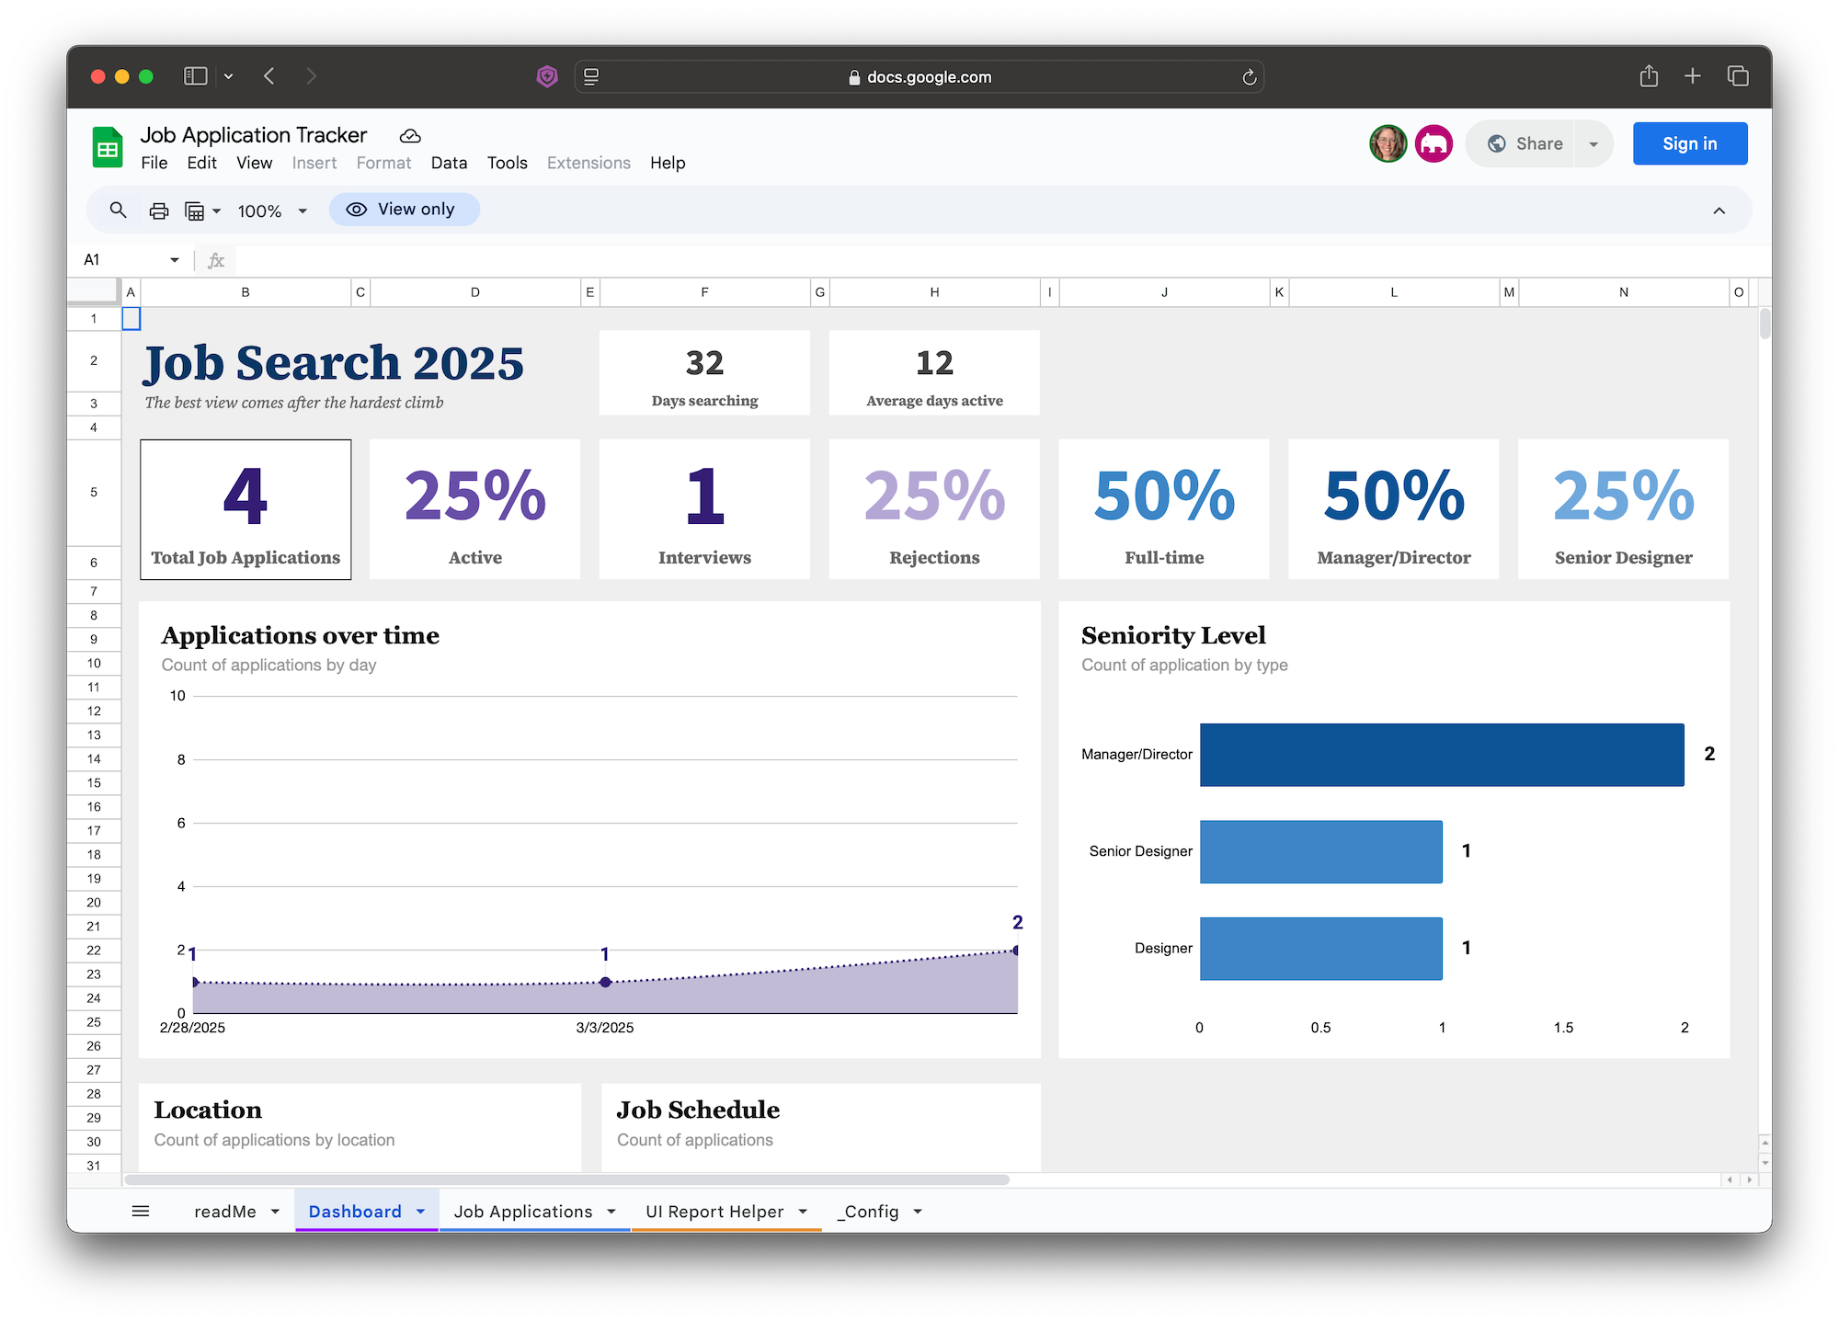Image resolution: width=1839 pixels, height=1321 pixels.
Task: Open the Dashboard tab dropdown arrow
Action: pyautogui.click(x=421, y=1212)
